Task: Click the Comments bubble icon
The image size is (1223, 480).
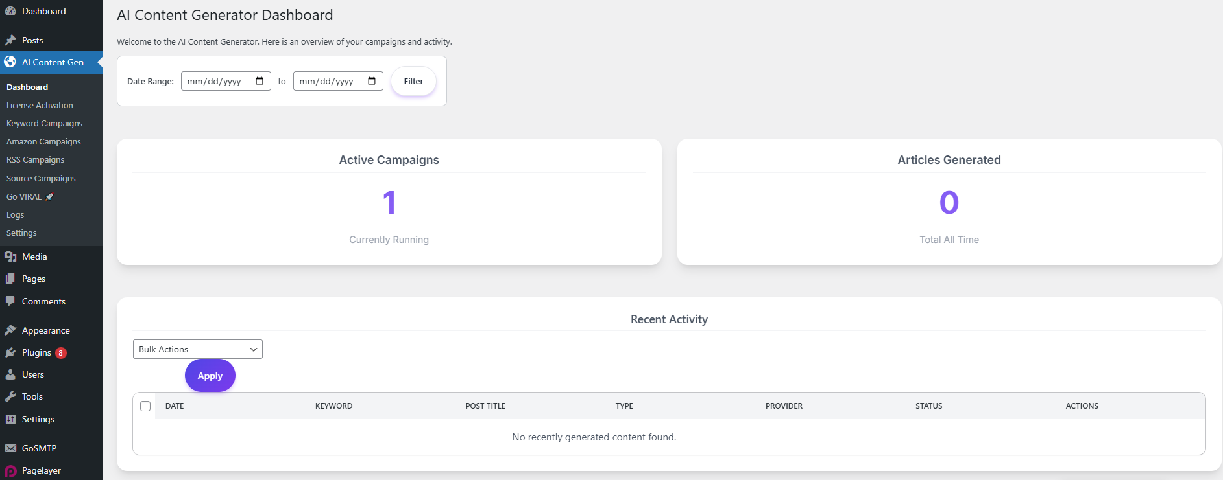Action: (10, 301)
